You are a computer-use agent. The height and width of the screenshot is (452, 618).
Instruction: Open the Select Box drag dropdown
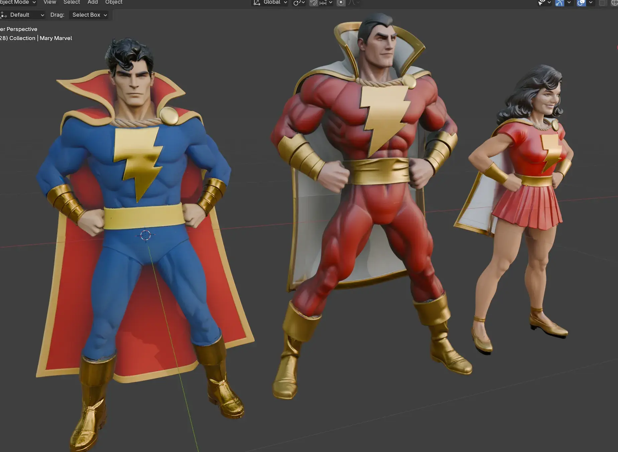pyautogui.click(x=89, y=15)
